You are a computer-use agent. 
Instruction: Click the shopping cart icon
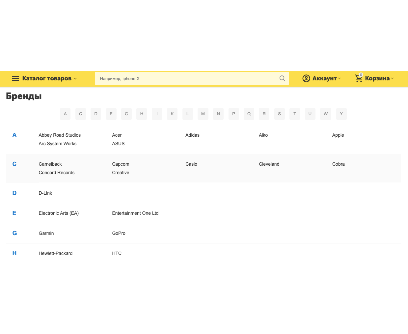point(359,78)
